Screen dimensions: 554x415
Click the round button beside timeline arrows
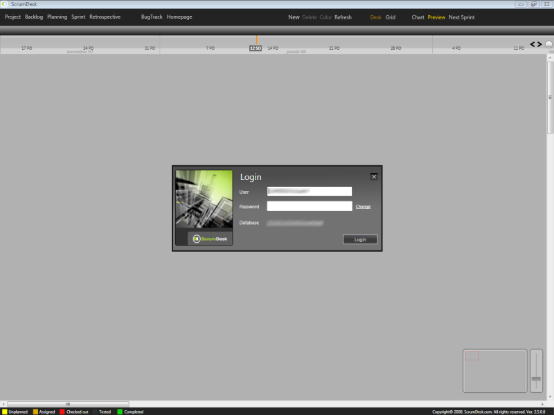tap(548, 44)
